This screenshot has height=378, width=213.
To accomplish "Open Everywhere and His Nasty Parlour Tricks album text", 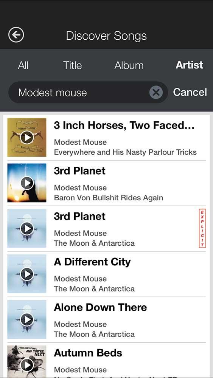I will point(125,152).
